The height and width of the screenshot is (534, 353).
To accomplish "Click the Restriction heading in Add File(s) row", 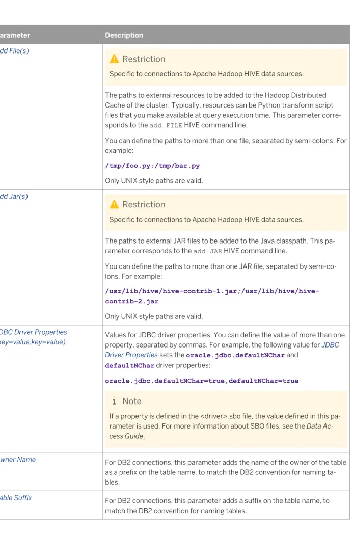I will (x=144, y=59).
